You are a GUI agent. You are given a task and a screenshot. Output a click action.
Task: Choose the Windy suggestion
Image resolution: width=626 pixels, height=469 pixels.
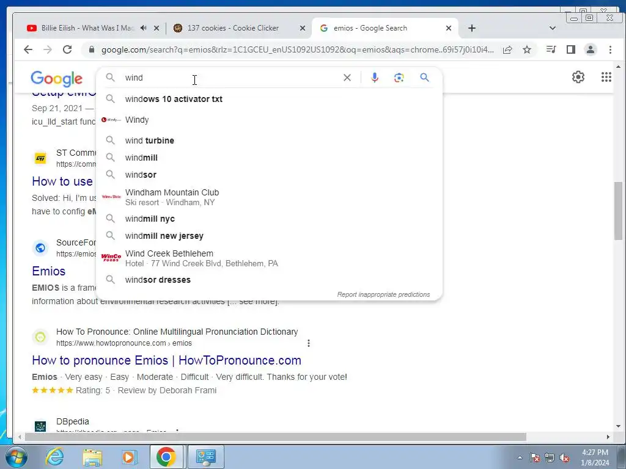pyautogui.click(x=269, y=120)
